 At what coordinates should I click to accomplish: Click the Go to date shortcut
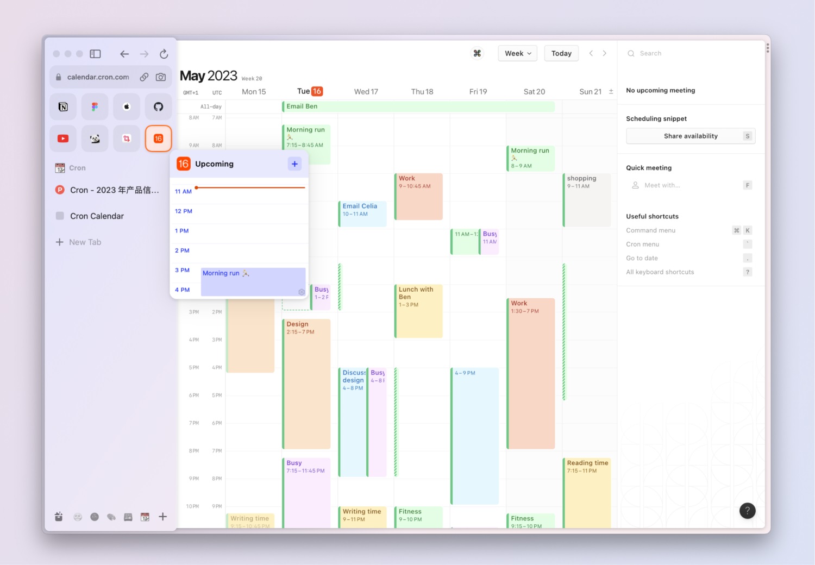coord(689,258)
